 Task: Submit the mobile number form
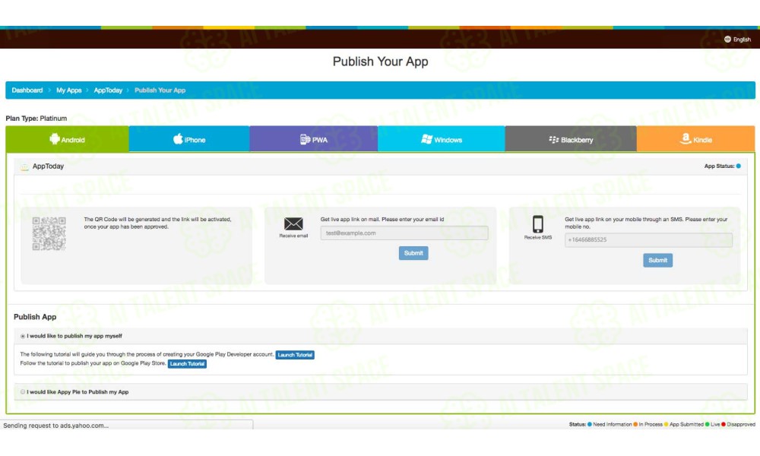[657, 260]
